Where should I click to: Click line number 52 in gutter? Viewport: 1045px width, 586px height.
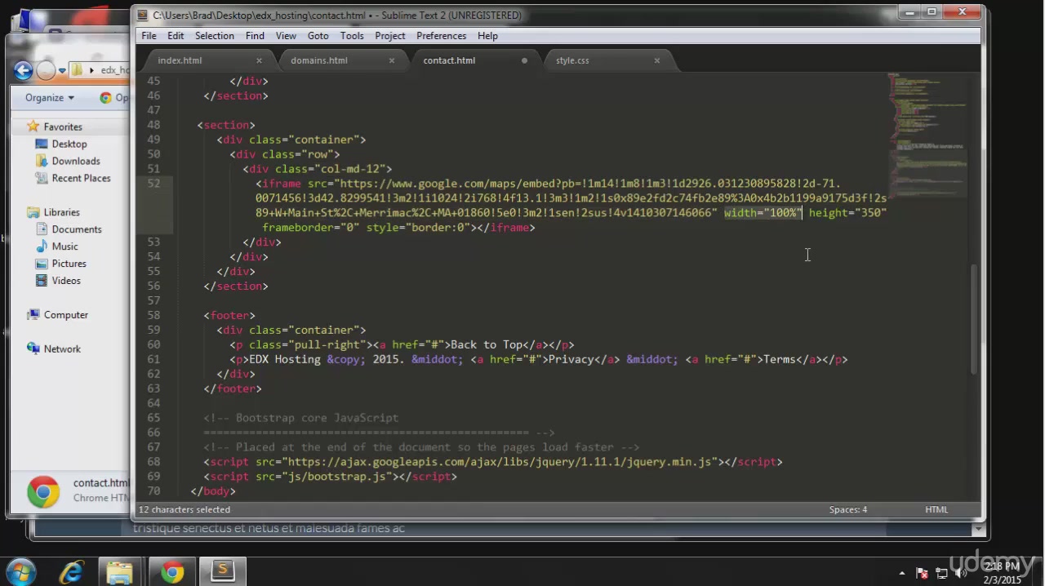[154, 184]
